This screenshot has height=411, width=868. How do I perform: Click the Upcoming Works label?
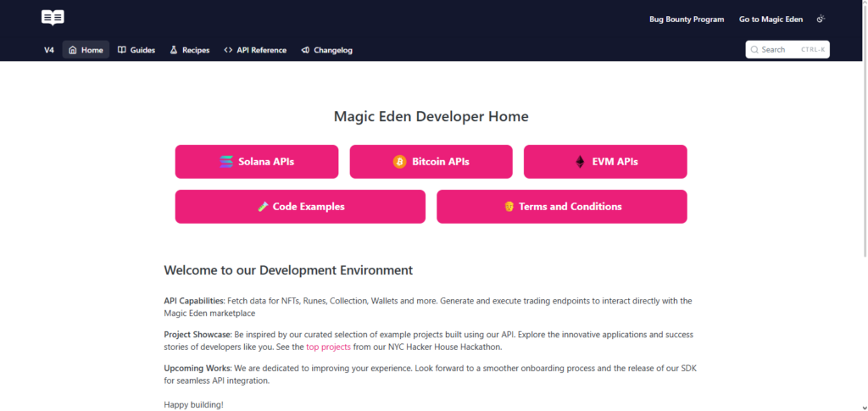[198, 369]
